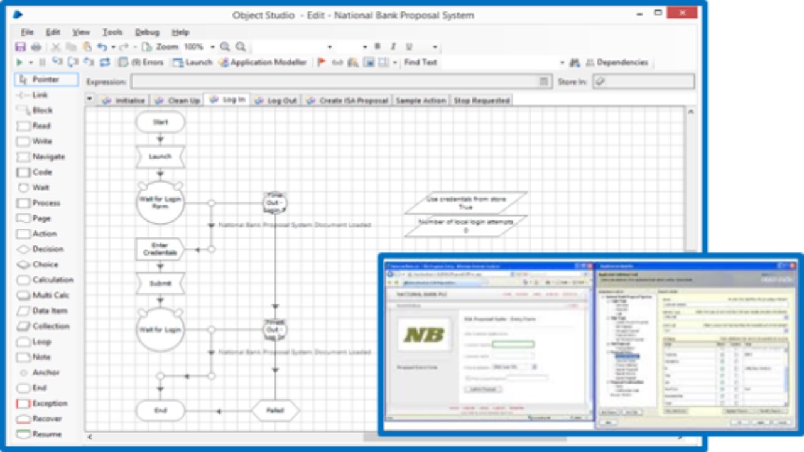This screenshot has width=804, height=452.
Task: Click Submit Proposal in the browser window
Action: coord(482,389)
